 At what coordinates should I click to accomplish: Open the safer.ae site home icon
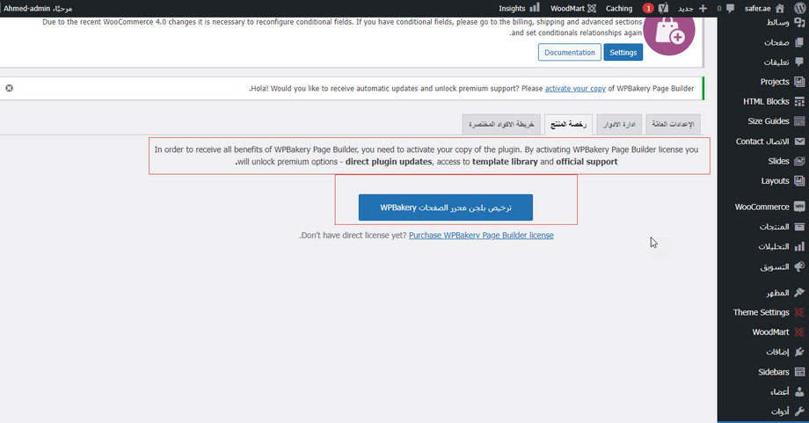[780, 8]
